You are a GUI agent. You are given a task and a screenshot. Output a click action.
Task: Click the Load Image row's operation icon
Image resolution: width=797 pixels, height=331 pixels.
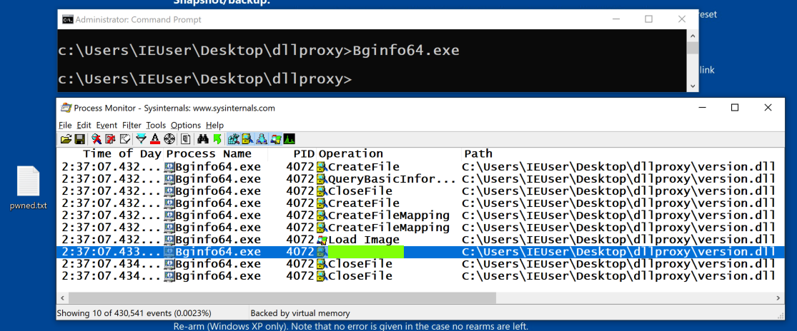[x=322, y=240]
